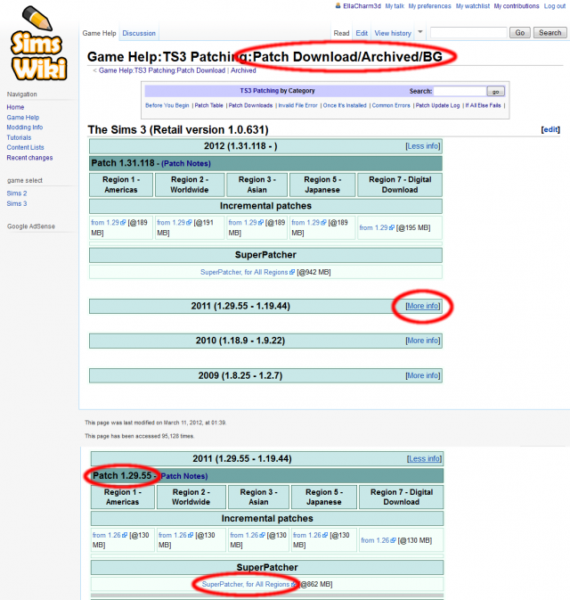Select the Edit tab
The image size is (570, 600).
click(x=362, y=33)
